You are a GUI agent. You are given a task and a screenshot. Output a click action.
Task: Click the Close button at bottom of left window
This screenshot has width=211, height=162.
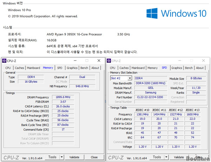[x=94, y=157]
